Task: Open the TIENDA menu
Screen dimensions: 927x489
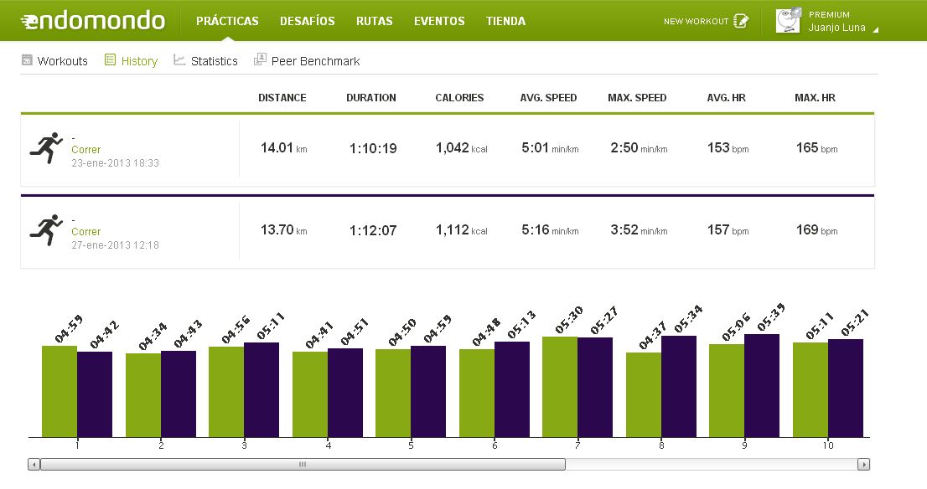Action: coord(505,21)
